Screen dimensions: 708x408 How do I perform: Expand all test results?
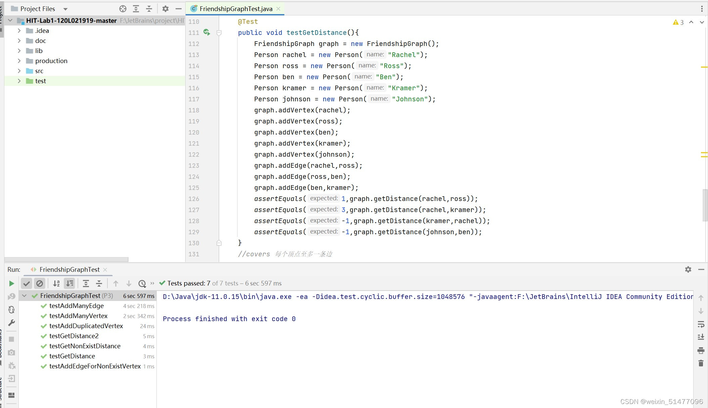(86, 284)
